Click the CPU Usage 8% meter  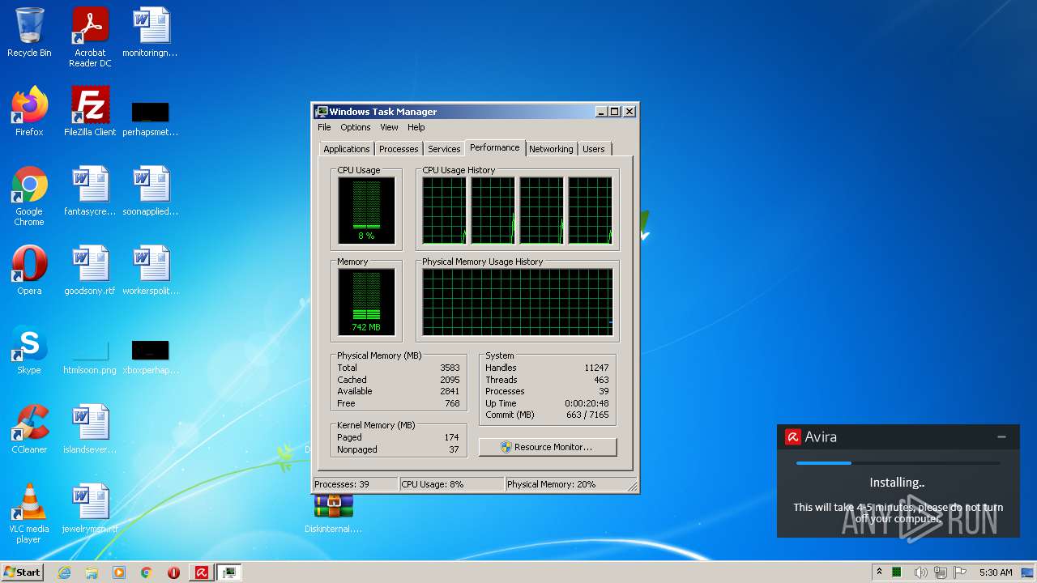point(366,211)
